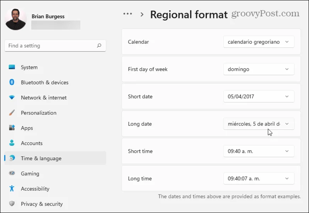Click the Regional format heading
This screenshot has height=213, width=309.
click(x=189, y=15)
